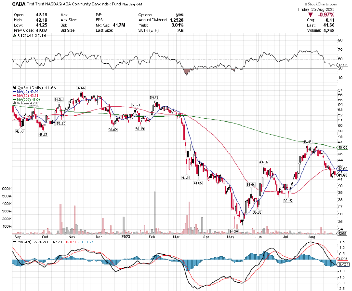Select the QABA ticker symbol title
This screenshot has width=352, height=291.
pyautogui.click(x=19, y=4)
